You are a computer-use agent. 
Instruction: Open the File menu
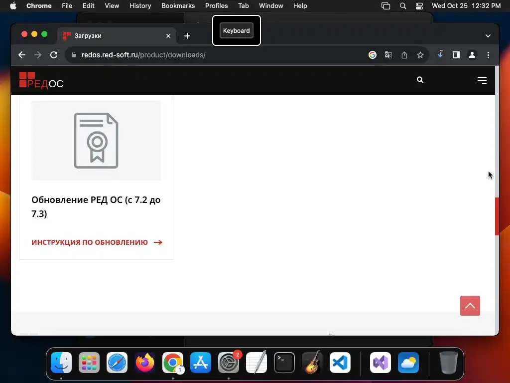click(x=67, y=6)
